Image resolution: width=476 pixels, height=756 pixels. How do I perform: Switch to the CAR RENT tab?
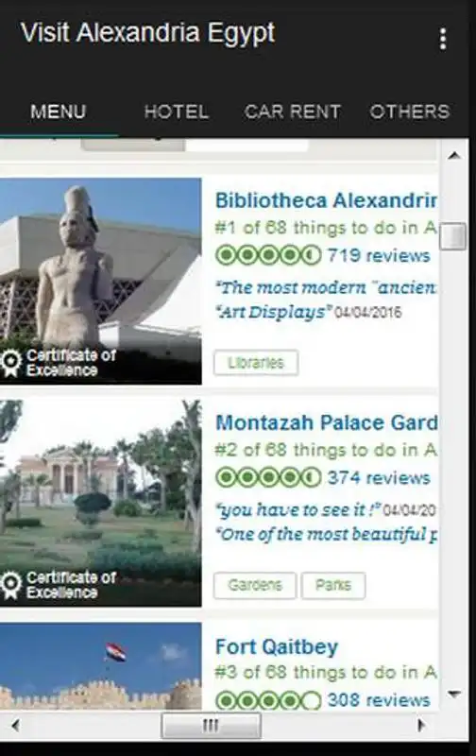[x=293, y=112]
